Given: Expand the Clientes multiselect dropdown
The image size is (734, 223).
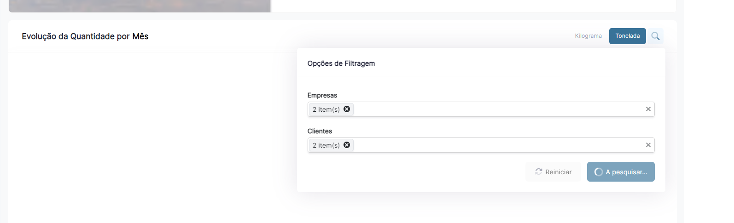Looking at the screenshot, I should point(497,145).
